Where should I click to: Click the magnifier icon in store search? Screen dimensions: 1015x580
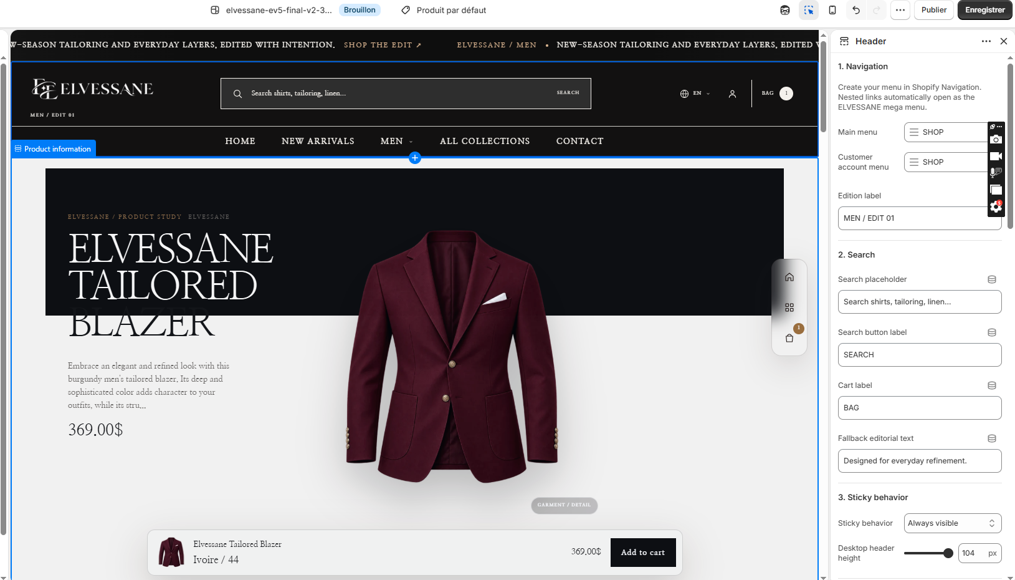pyautogui.click(x=237, y=94)
